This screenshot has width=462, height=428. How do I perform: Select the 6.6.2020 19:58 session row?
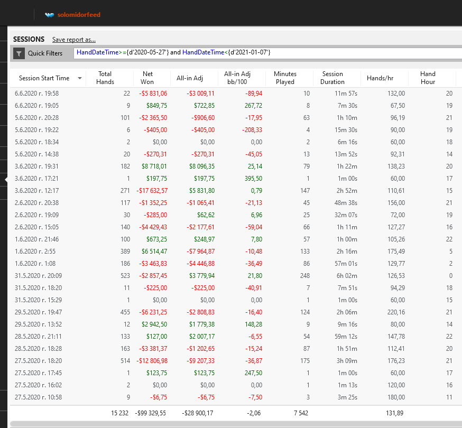[37, 94]
